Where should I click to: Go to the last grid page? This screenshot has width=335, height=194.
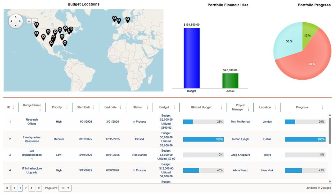(x=39, y=188)
